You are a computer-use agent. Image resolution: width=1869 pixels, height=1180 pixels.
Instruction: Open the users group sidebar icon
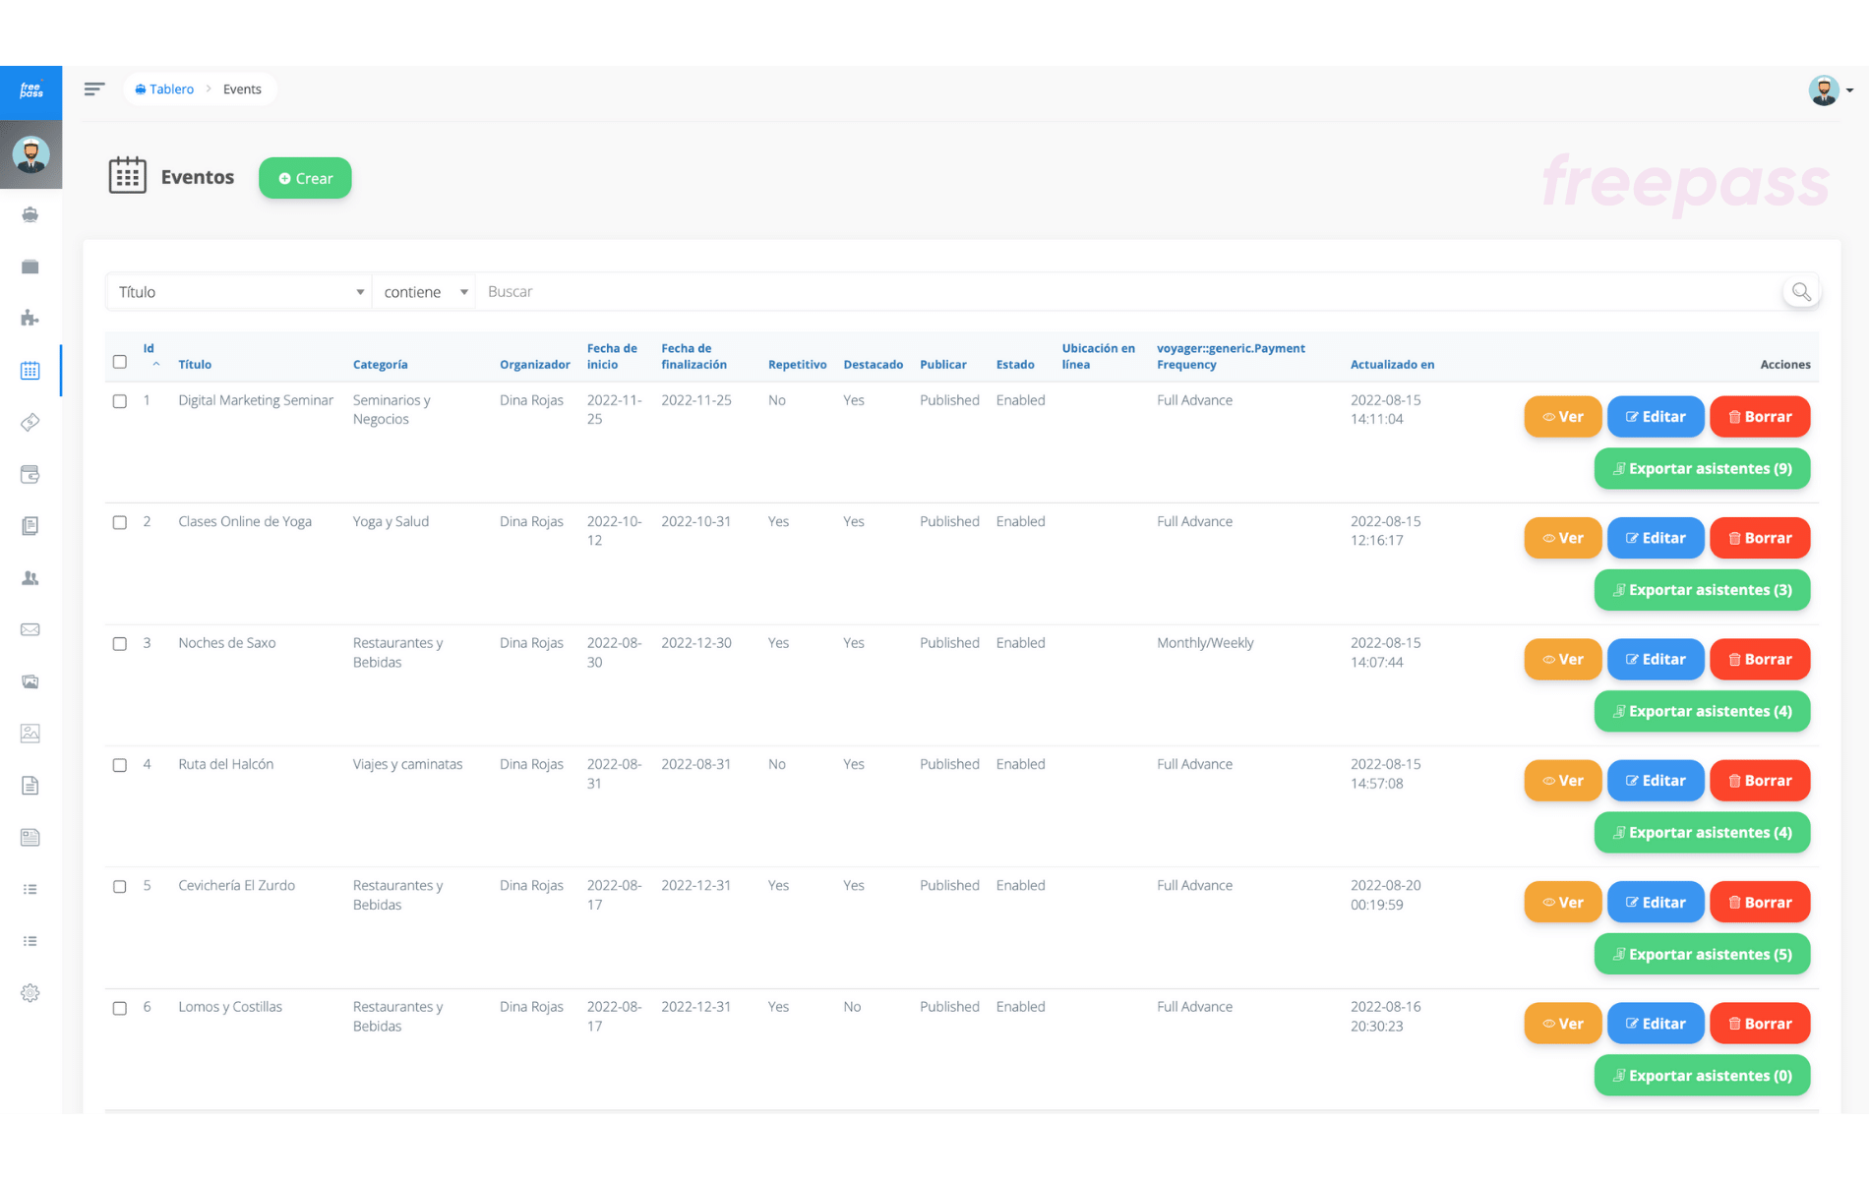(30, 578)
